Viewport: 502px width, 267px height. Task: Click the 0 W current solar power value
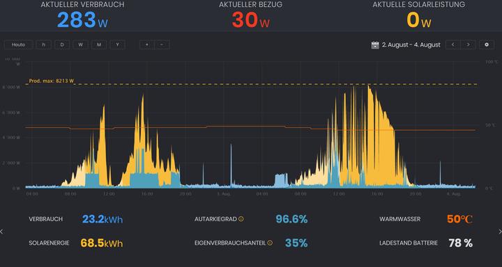click(x=419, y=20)
